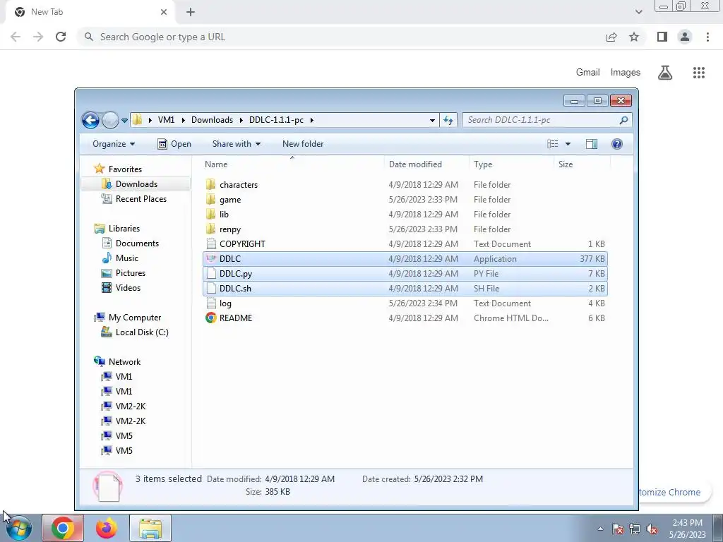Click the Windows Start button
This screenshot has height=542, width=723.
(x=18, y=528)
